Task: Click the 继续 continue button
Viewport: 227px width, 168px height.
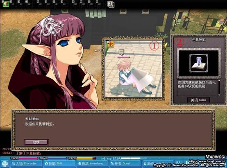Action: point(36,142)
